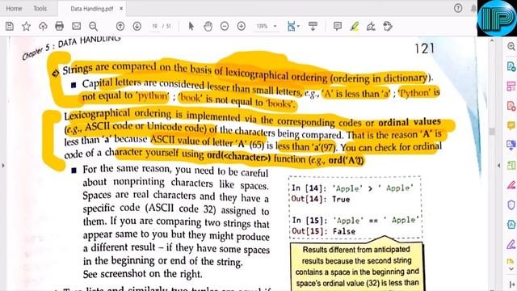Click the bold 'ordinal values' text

[410, 121]
